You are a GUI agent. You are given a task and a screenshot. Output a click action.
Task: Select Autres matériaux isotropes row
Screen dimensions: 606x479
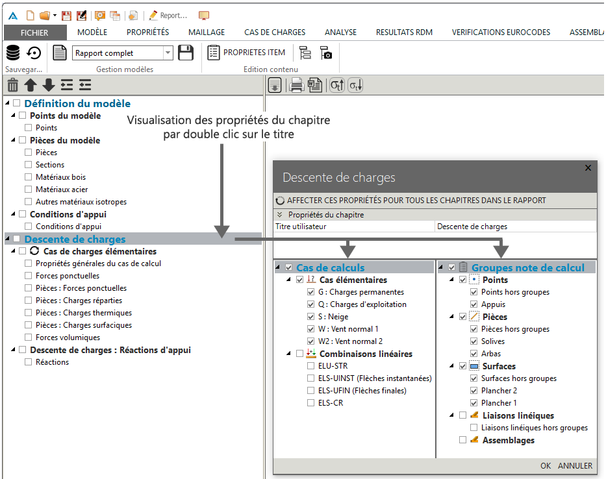pos(81,202)
